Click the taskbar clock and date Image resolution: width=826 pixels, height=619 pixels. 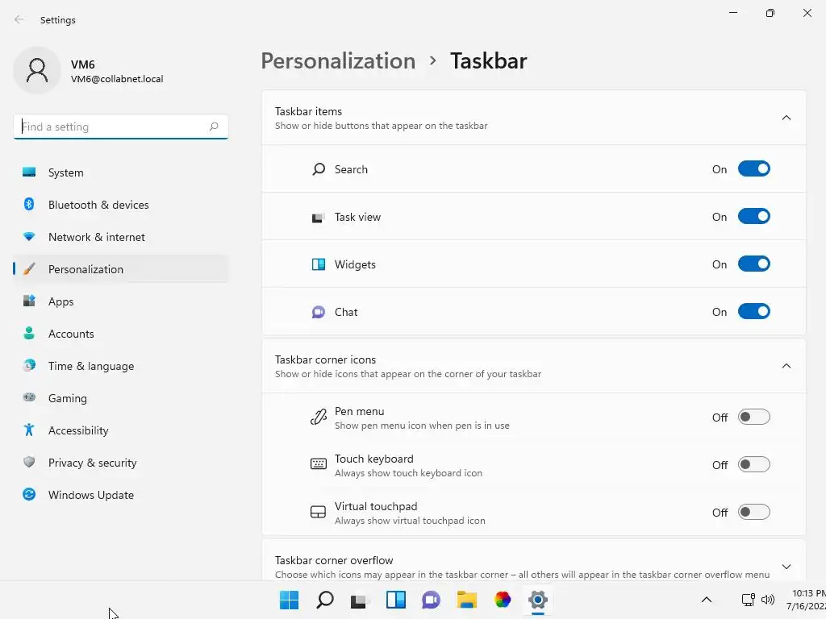807,600
